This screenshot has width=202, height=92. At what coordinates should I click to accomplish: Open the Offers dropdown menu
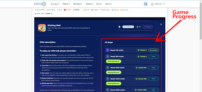pyautogui.click(x=66, y=4)
